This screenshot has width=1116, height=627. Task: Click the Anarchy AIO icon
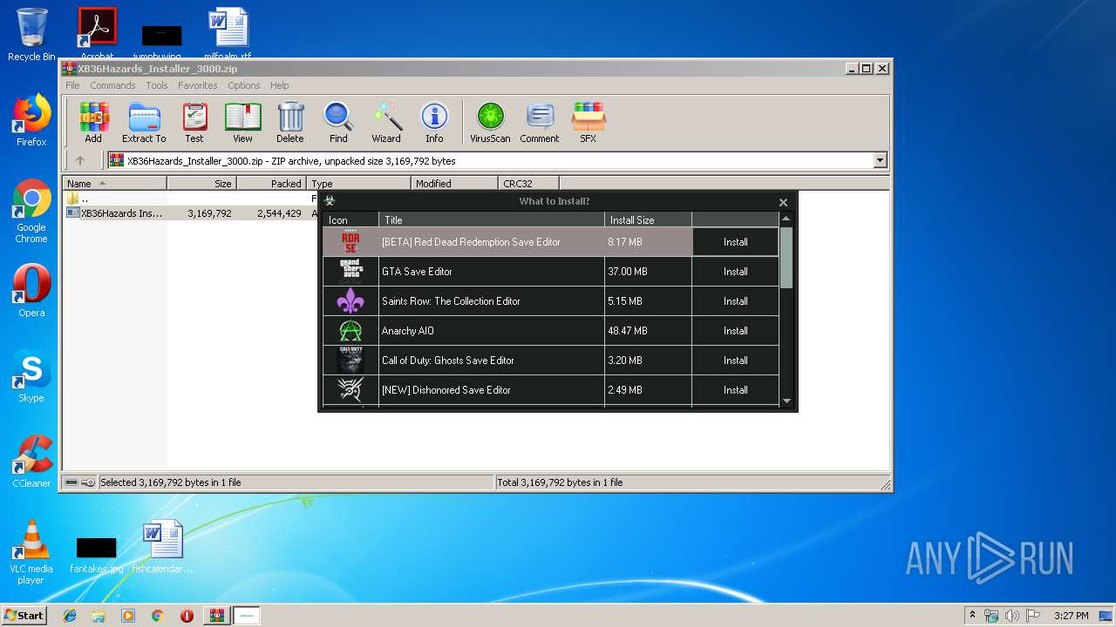click(x=350, y=330)
